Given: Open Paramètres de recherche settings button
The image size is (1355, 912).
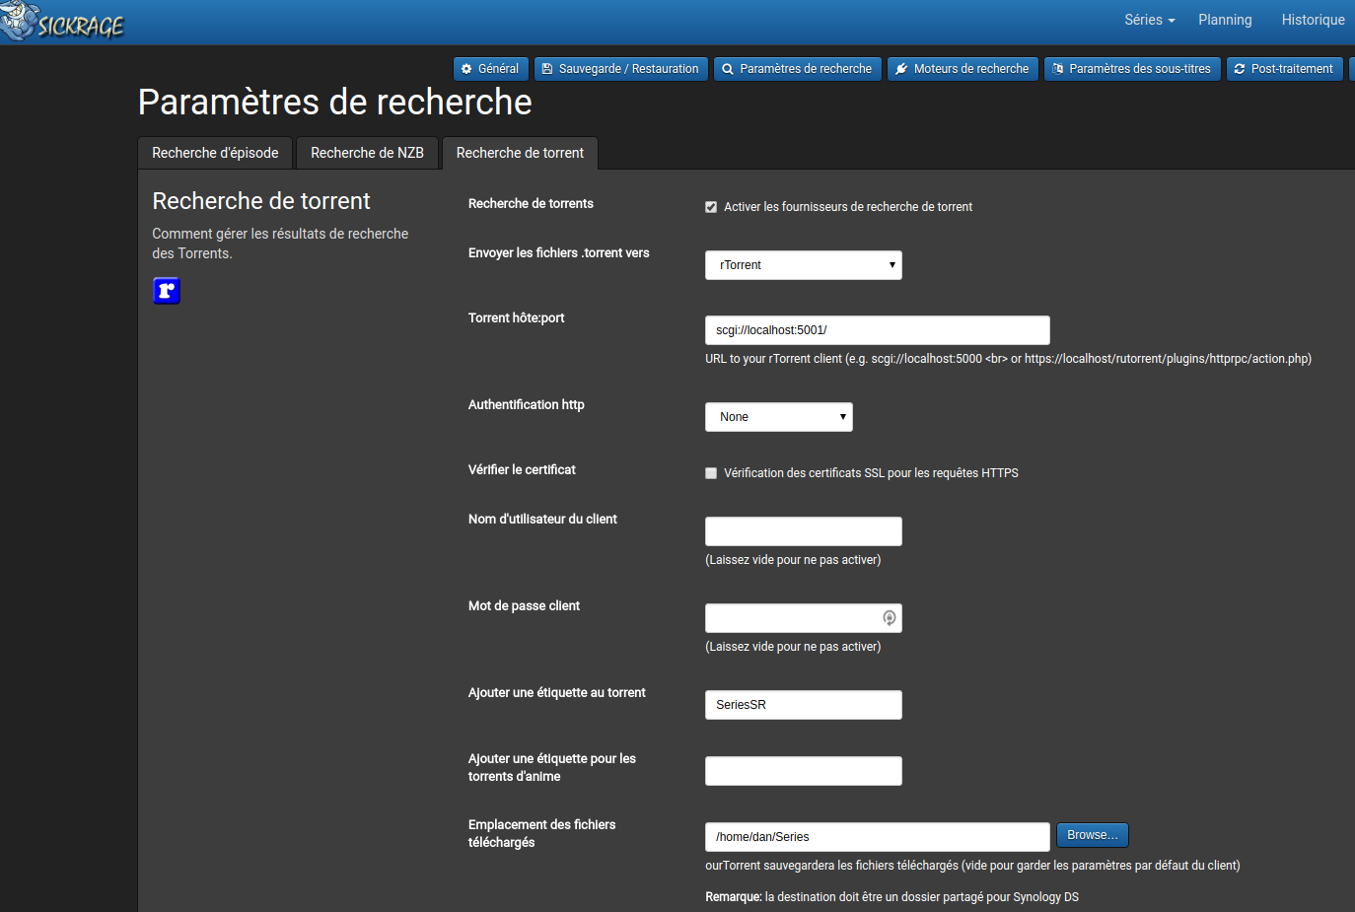Looking at the screenshot, I should 798,69.
